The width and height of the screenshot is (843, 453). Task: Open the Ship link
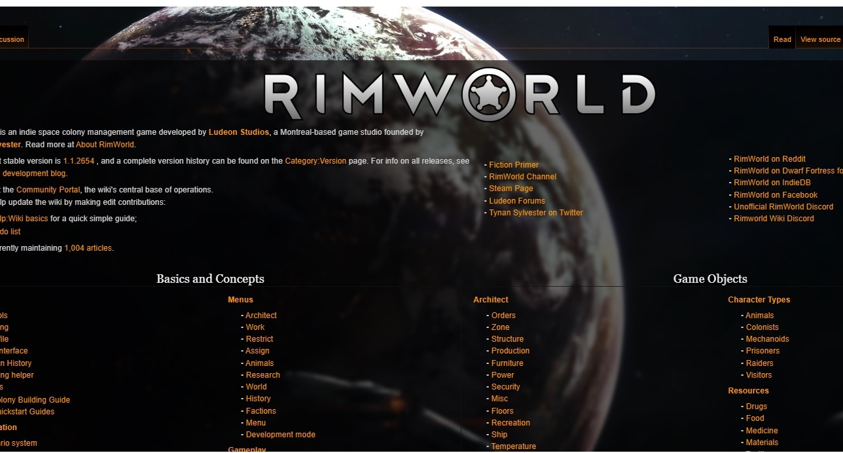click(499, 435)
